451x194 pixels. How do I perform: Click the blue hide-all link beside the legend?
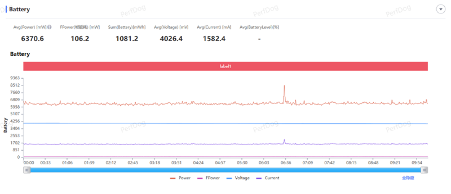tap(408, 178)
